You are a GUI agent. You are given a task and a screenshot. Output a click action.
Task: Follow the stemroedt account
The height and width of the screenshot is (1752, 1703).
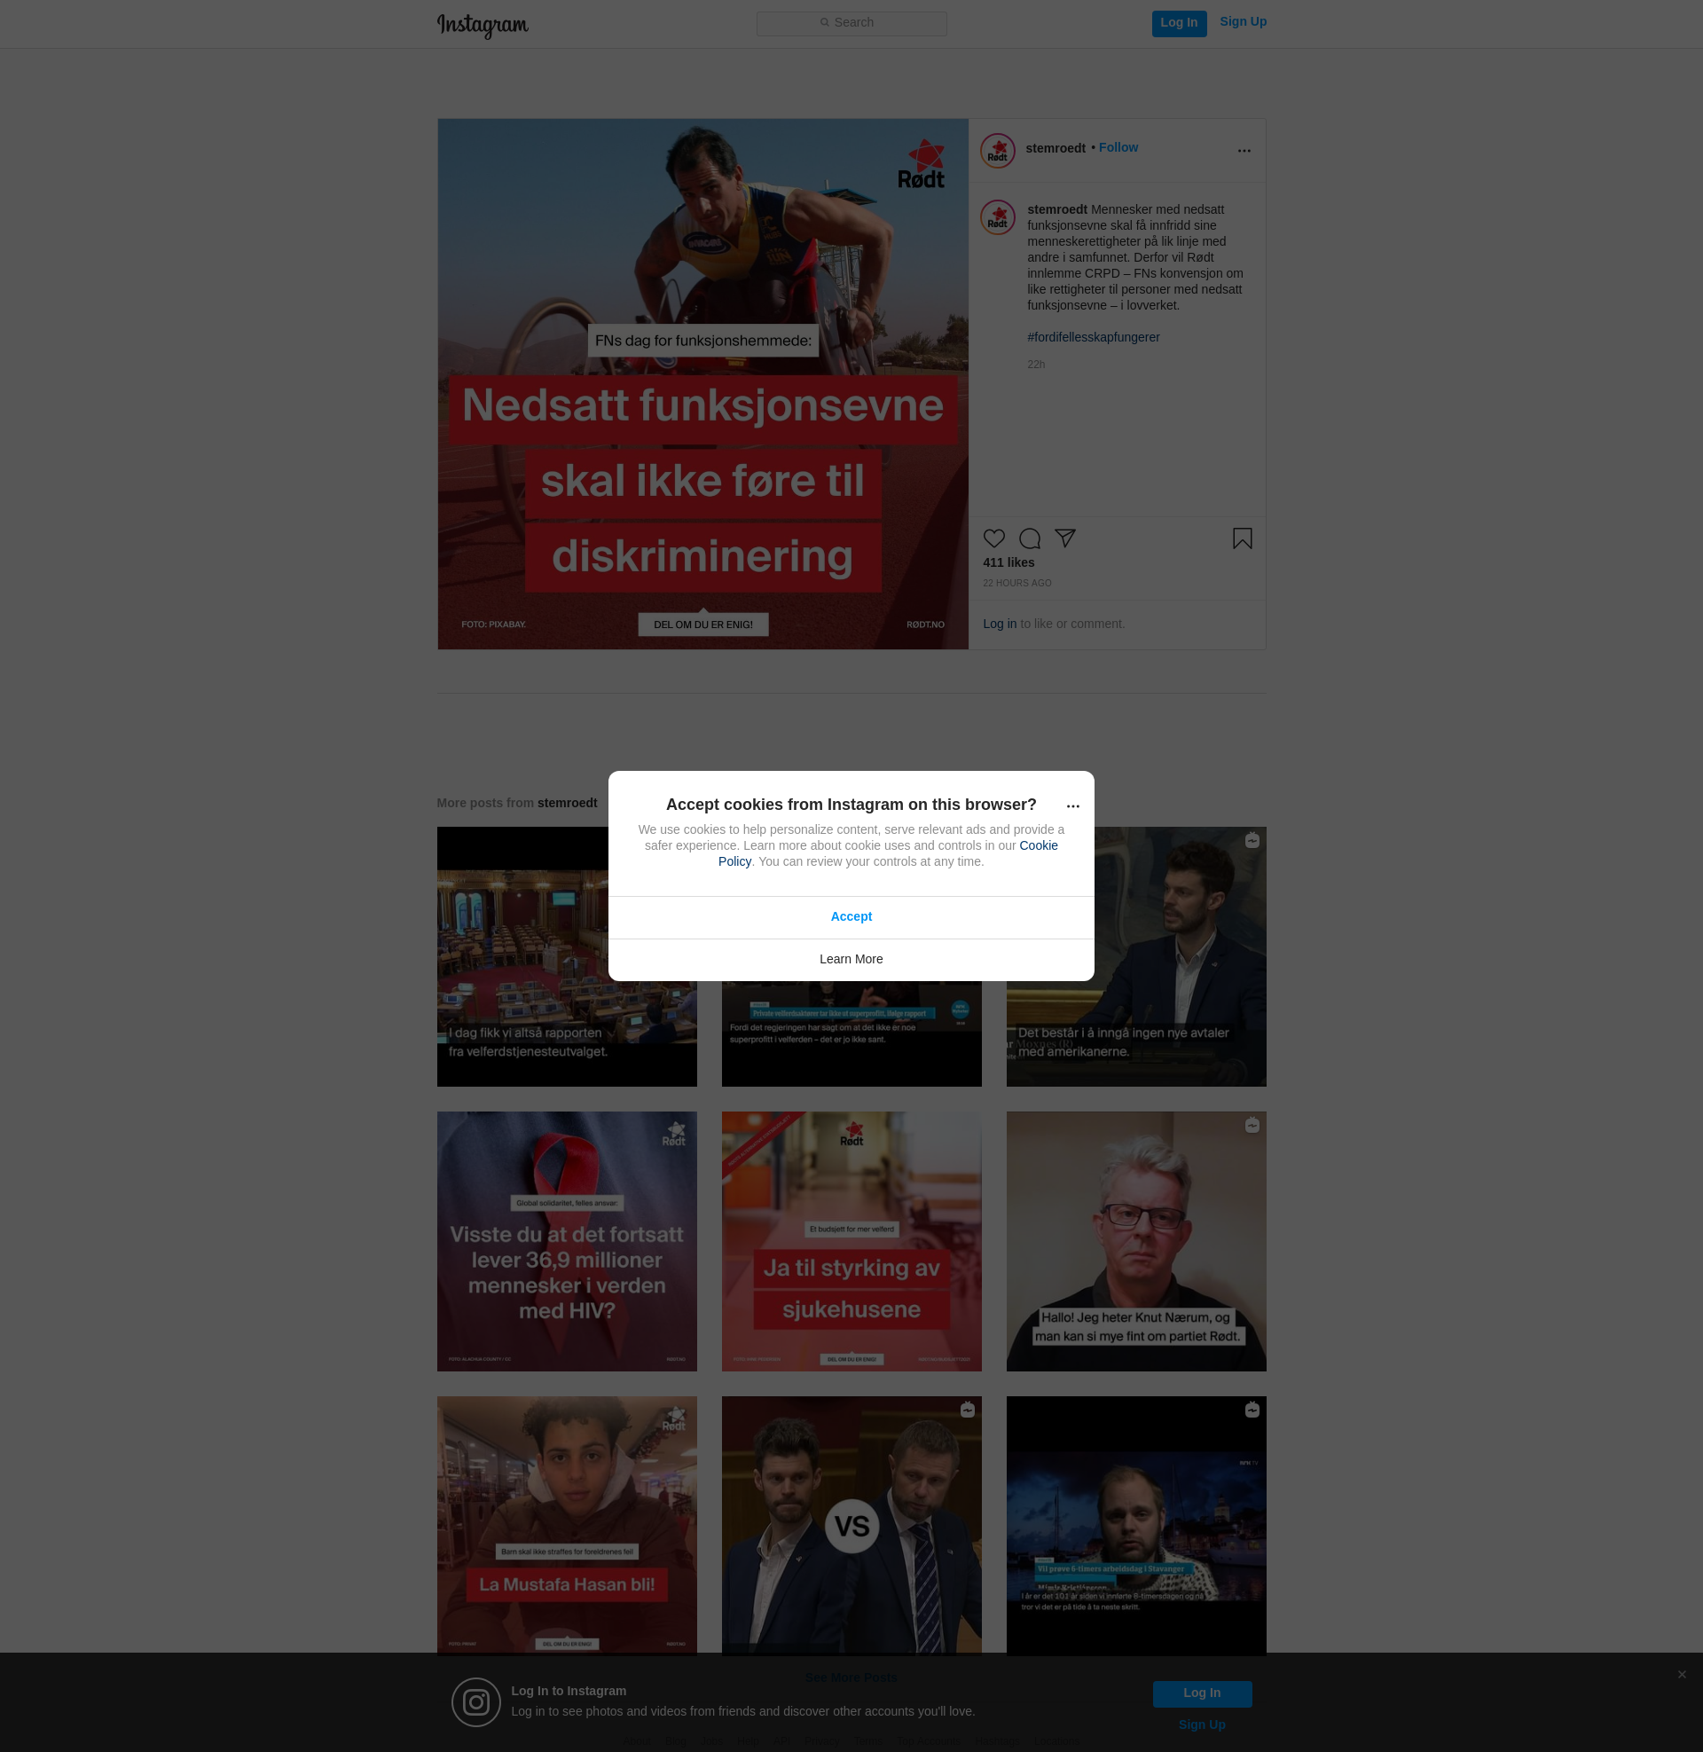tap(1118, 147)
